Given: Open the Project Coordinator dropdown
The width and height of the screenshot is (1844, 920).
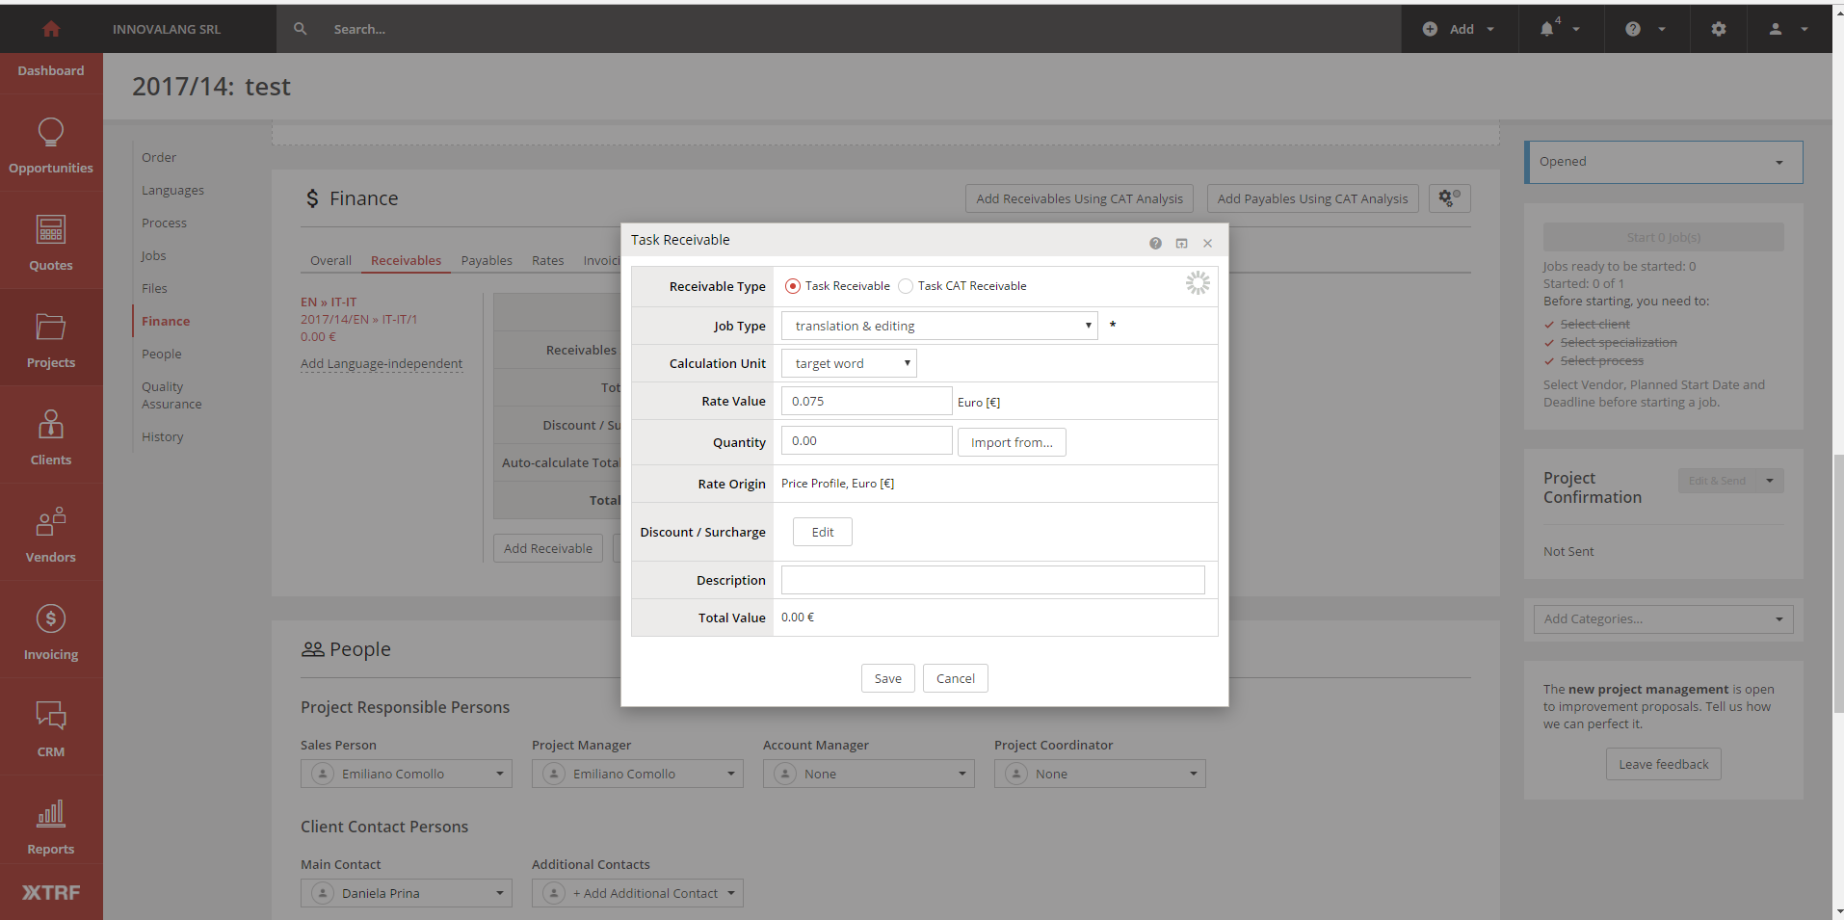Looking at the screenshot, I should coord(1099,774).
